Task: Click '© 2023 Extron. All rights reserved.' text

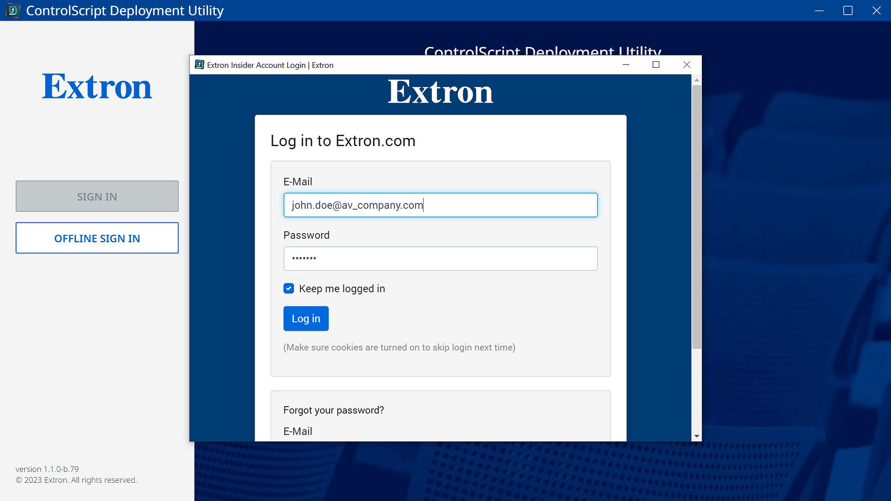Action: coord(76,480)
